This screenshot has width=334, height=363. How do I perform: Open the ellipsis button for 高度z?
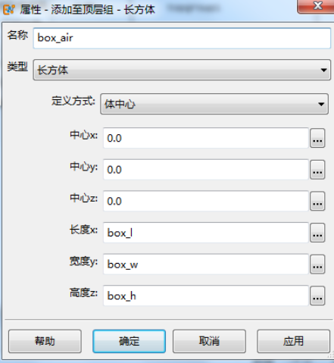pyautogui.click(x=317, y=296)
